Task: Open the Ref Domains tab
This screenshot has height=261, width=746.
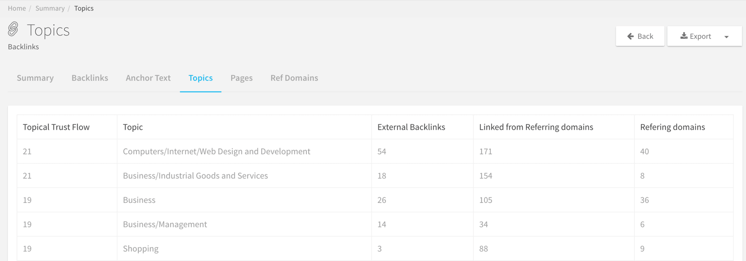Action: pos(294,78)
